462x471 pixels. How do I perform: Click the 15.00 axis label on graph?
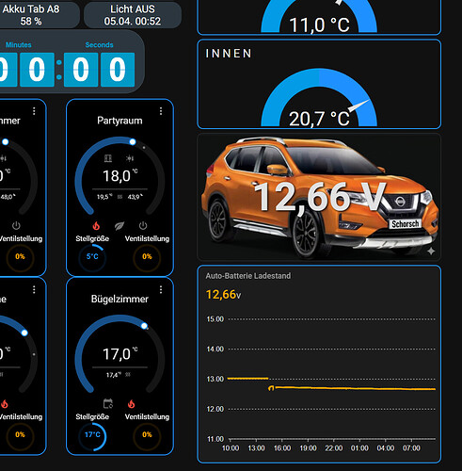tap(215, 319)
